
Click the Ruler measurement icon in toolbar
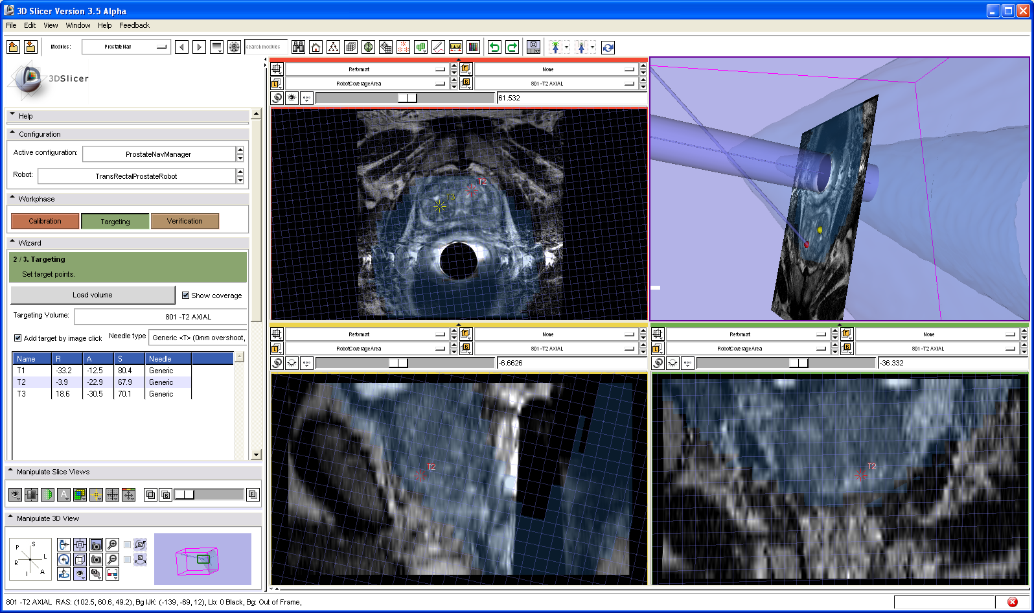click(x=455, y=47)
